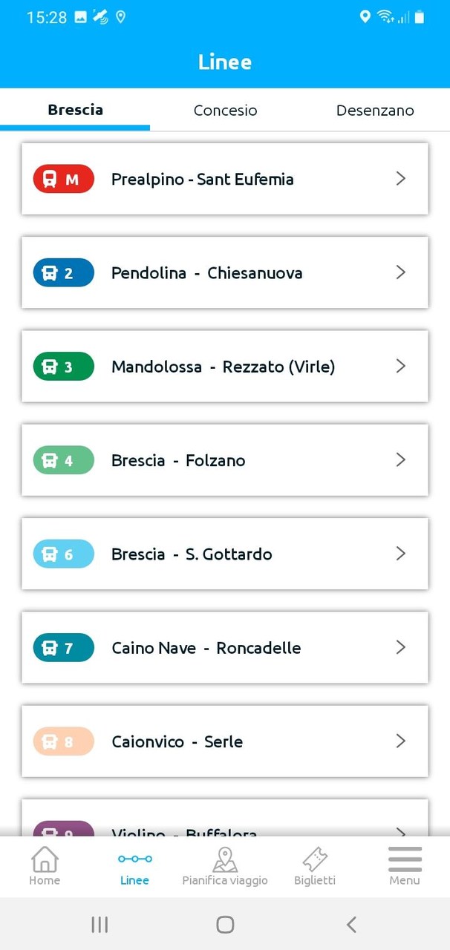Viewport: 450px width, 950px height.
Task: Open the Caino Nave - Roncadelle line entry
Action: pyautogui.click(x=225, y=647)
